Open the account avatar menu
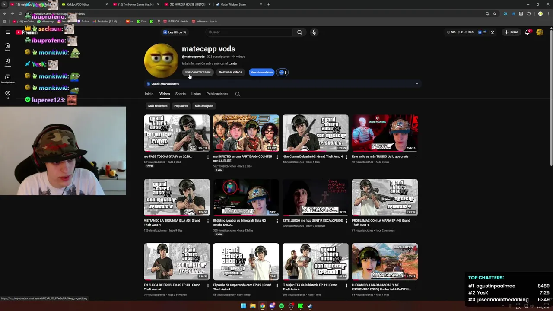The width and height of the screenshot is (553, 311). tap(540, 32)
